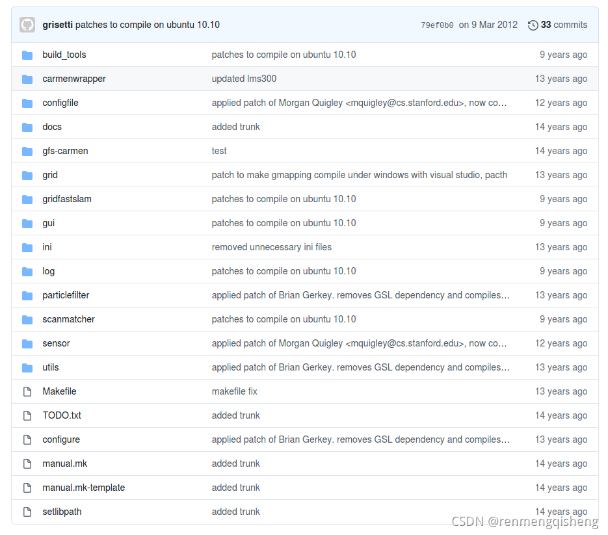This screenshot has width=608, height=535.
Task: Click the file icon next to setlibpath
Action: (x=27, y=512)
